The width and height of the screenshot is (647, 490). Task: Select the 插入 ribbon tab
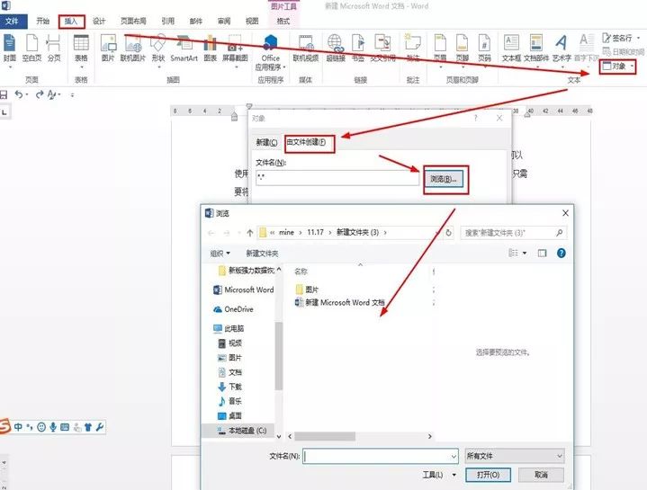point(71,22)
